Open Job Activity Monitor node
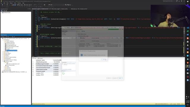Screen dimensions: 190x107 (11, 65)
